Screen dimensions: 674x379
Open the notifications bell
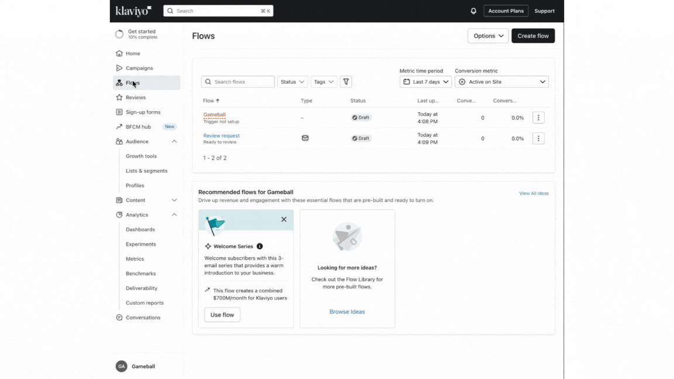(x=473, y=11)
